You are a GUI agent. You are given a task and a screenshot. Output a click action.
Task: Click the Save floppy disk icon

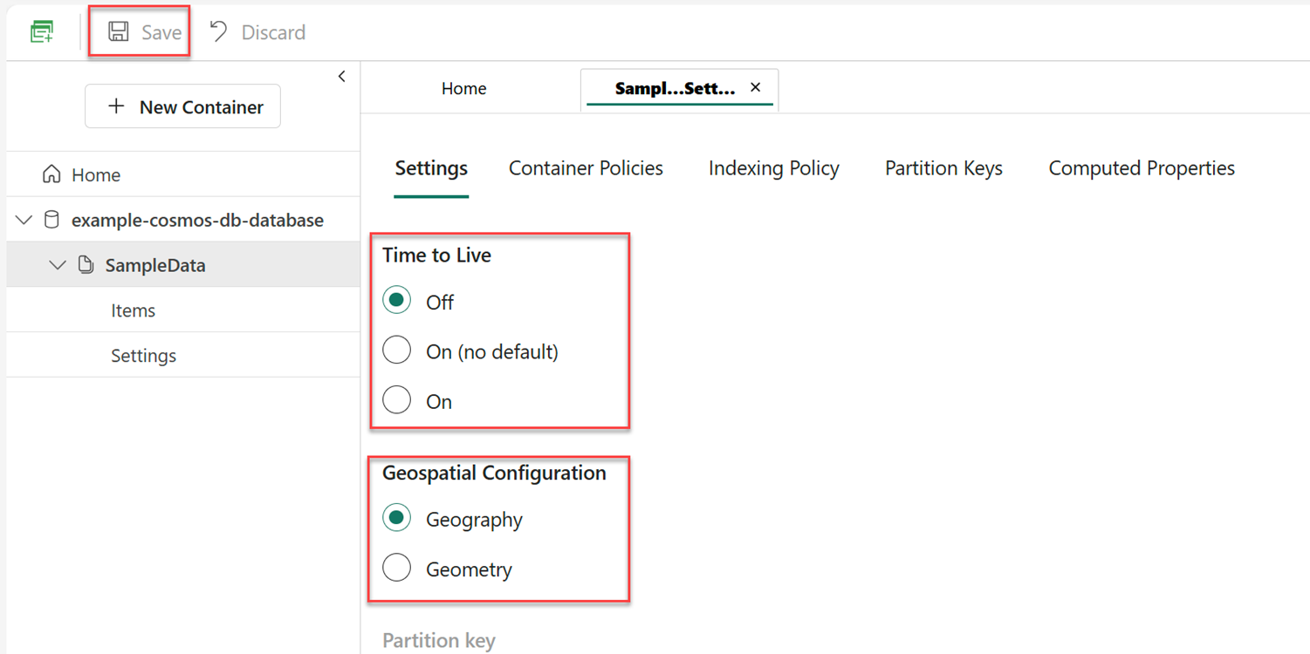(119, 32)
